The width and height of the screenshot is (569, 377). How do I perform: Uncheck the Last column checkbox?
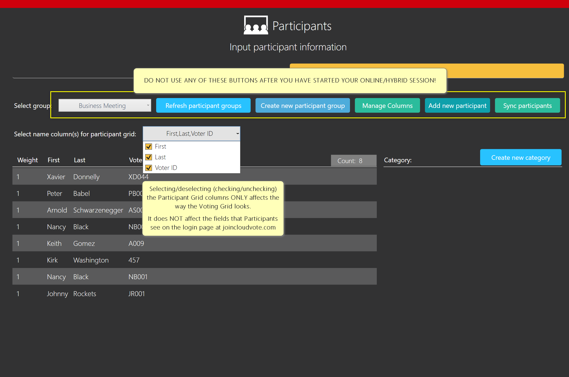(149, 157)
